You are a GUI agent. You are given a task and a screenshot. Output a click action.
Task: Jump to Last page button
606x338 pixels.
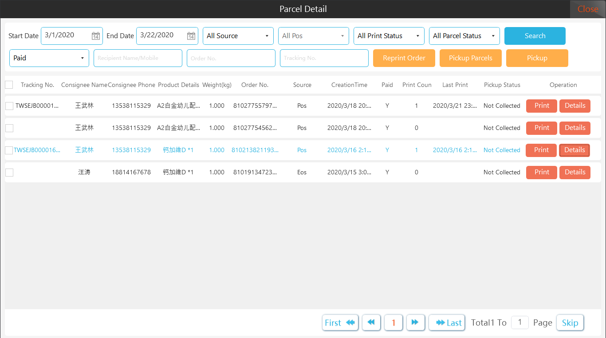tap(447, 322)
